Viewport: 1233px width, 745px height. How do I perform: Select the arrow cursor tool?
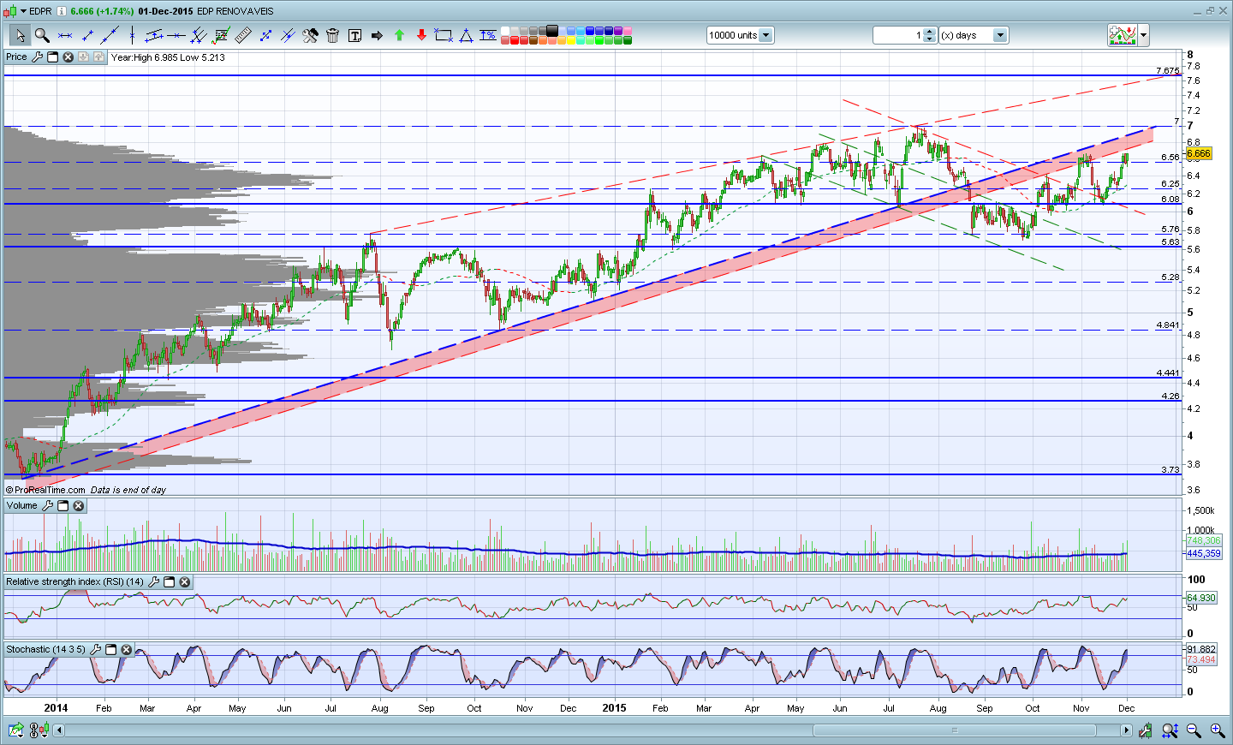click(20, 35)
